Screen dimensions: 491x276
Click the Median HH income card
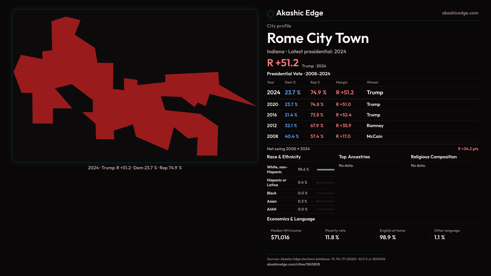click(x=286, y=234)
